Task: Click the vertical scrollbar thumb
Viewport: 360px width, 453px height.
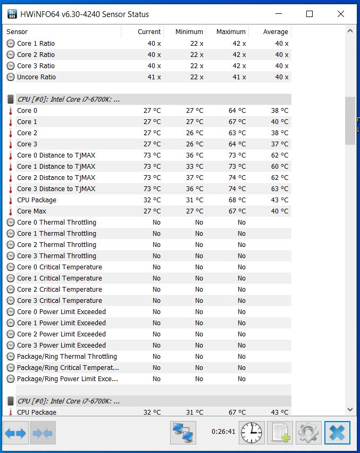Action: pyautogui.click(x=350, y=121)
